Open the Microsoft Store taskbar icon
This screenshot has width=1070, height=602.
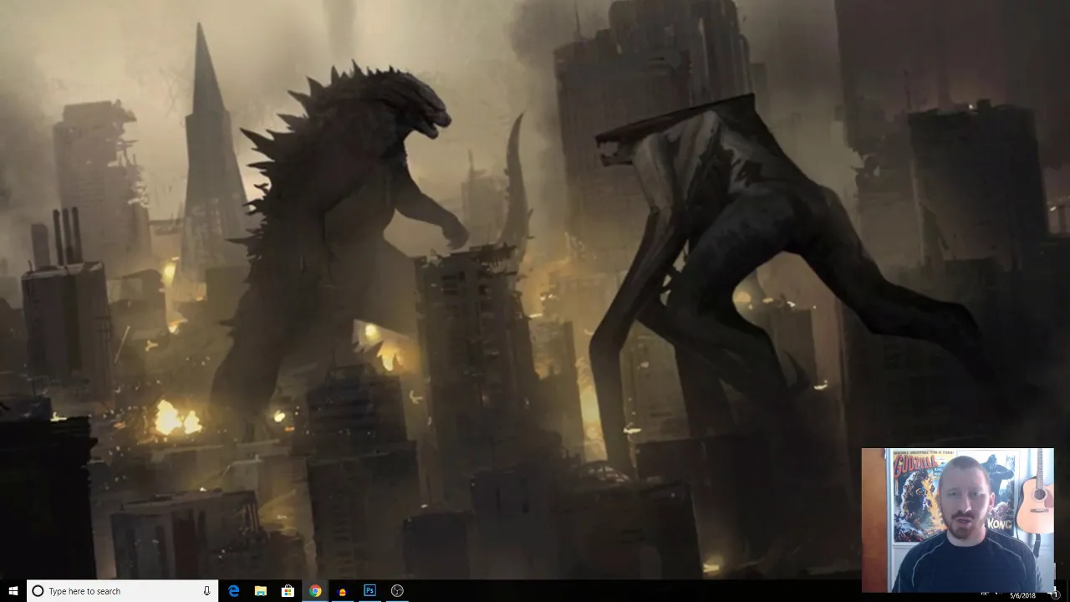(288, 591)
